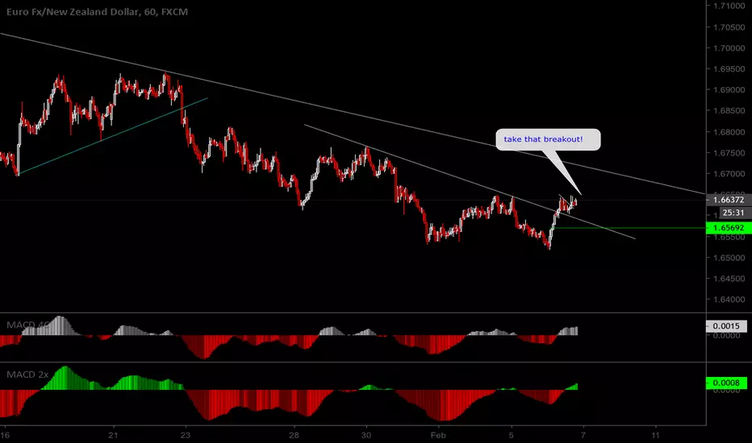752x443 pixels.
Task: Select the green horizontal line at 1.65692
Action: 629,228
